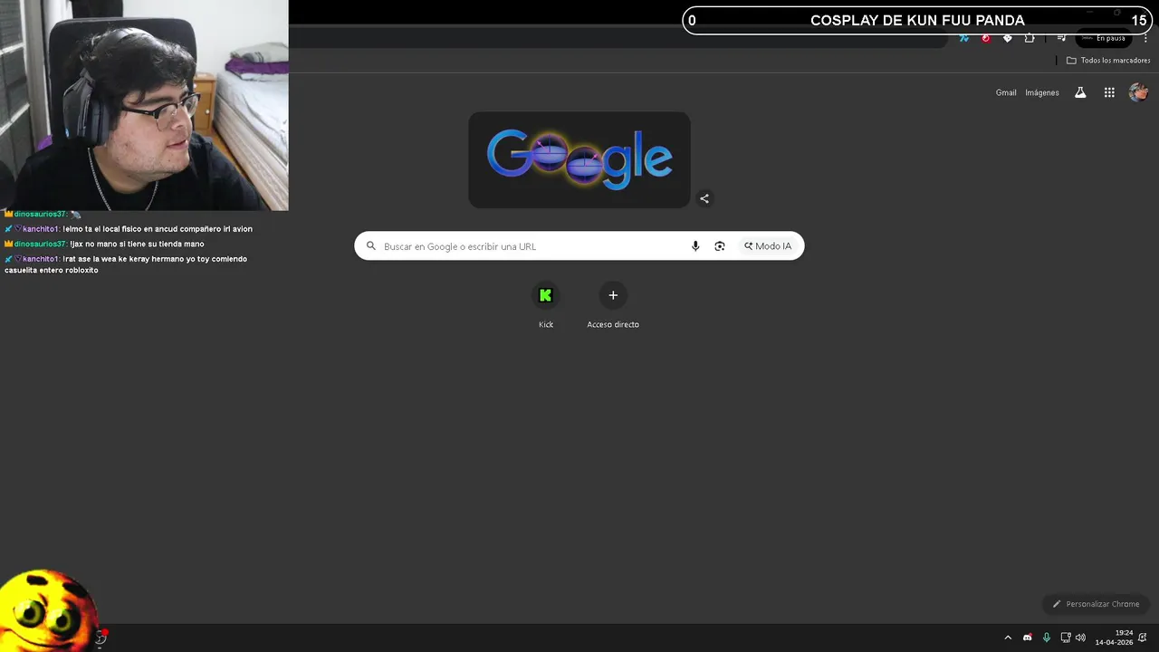Open Discord tray icon

[x=1028, y=638]
